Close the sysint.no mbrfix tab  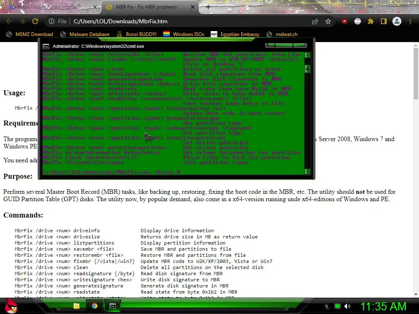pos(95,7)
